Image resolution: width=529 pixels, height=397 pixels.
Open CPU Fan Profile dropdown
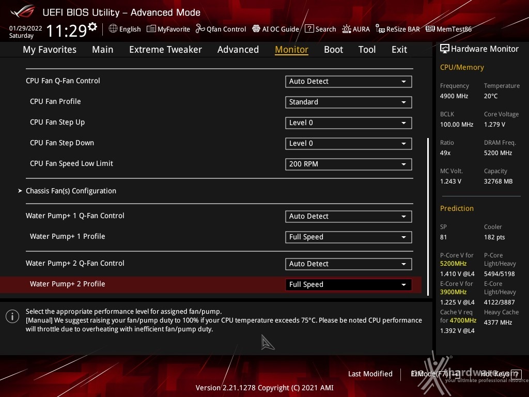349,102
